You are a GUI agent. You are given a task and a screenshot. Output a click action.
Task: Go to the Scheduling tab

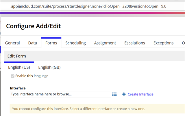click(75, 43)
